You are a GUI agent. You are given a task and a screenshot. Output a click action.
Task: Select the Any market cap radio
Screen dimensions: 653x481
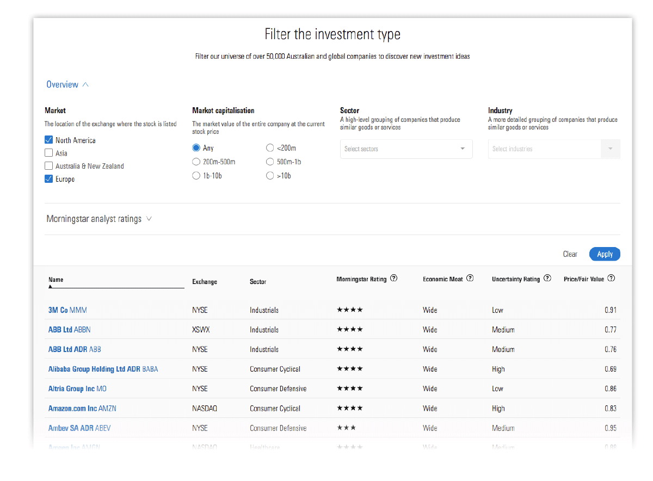[x=196, y=148]
